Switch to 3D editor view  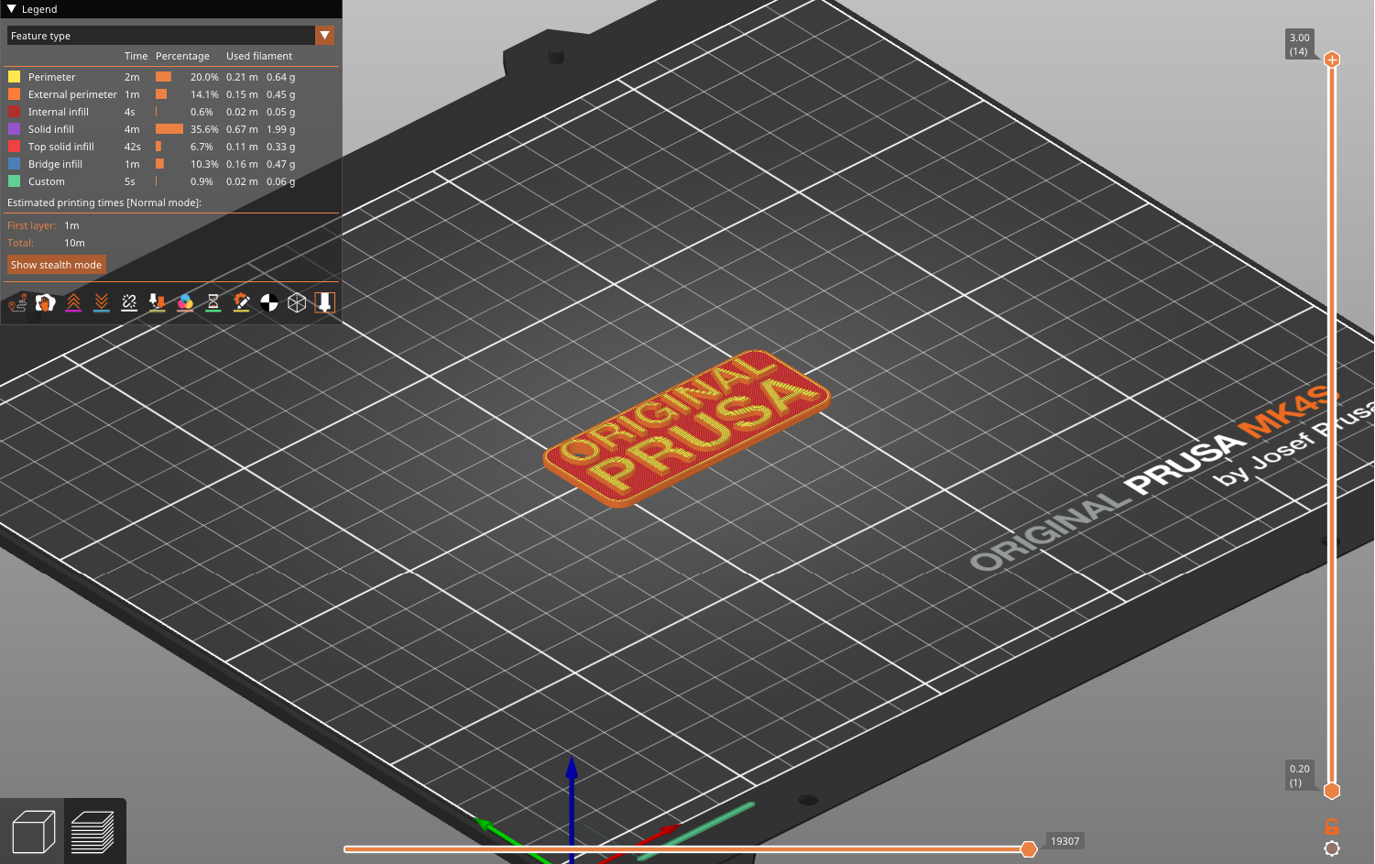pyautogui.click(x=34, y=830)
